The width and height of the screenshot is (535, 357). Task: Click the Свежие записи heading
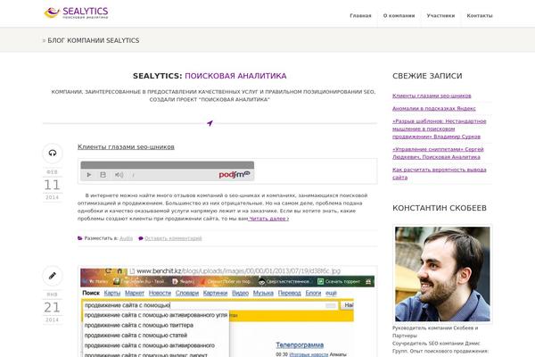point(427,76)
